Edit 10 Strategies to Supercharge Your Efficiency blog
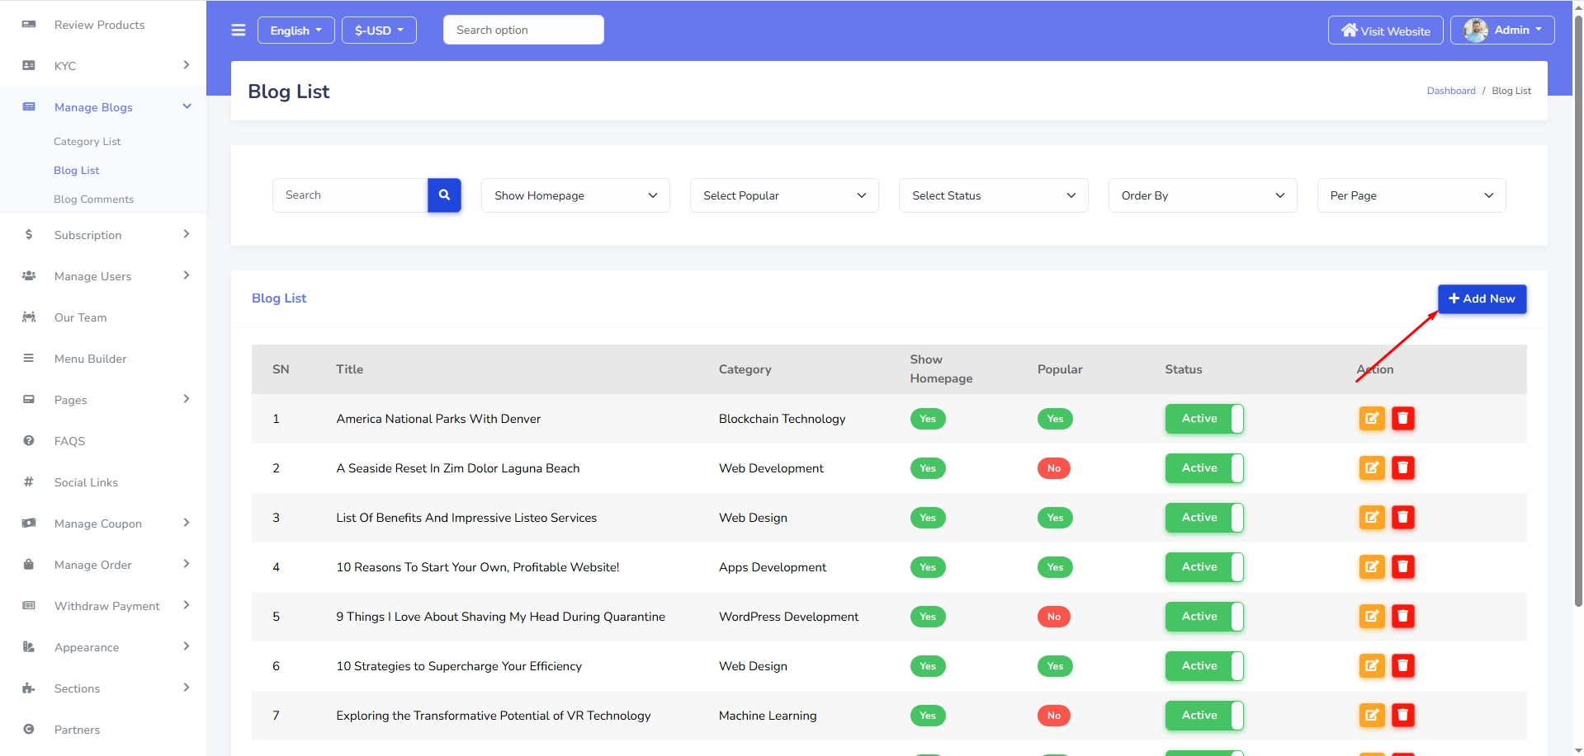 (x=1372, y=666)
